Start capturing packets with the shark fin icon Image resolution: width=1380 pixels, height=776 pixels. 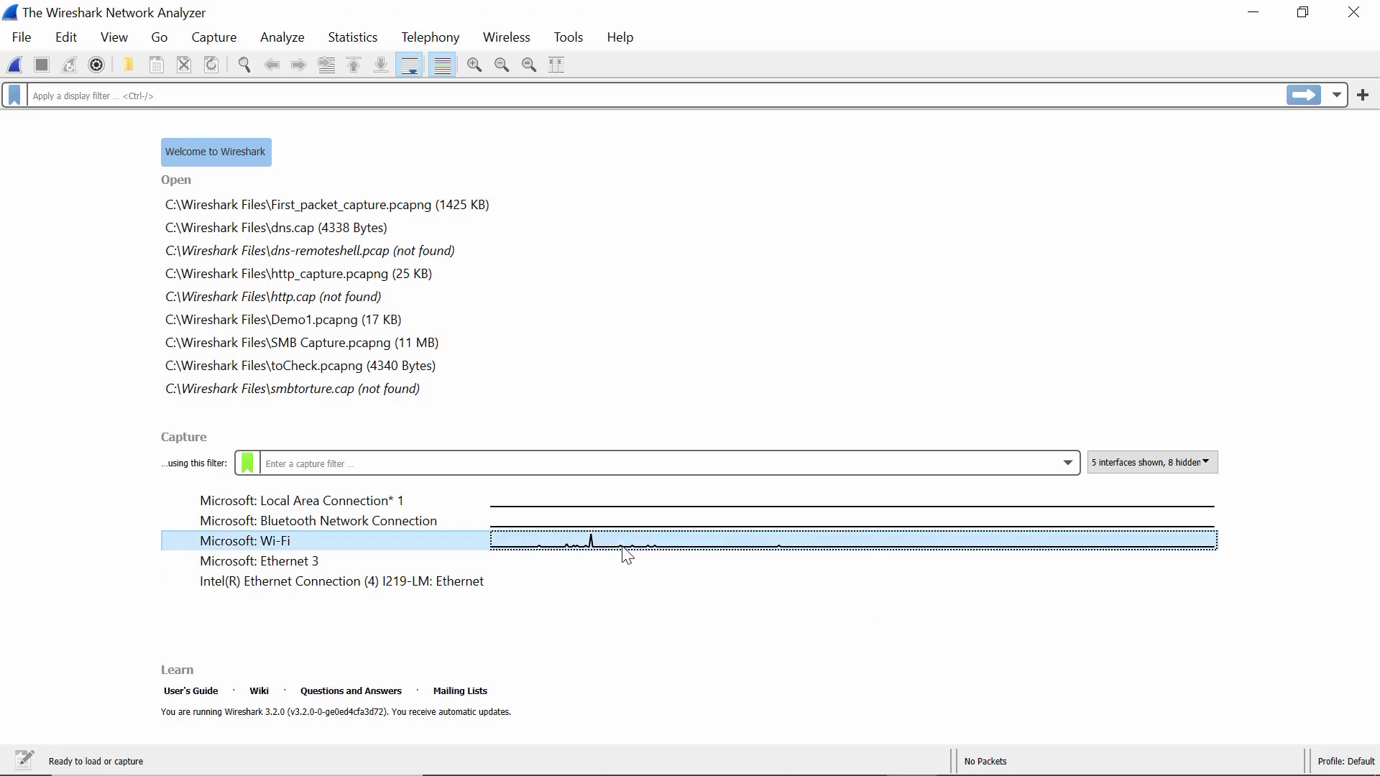pyautogui.click(x=15, y=65)
